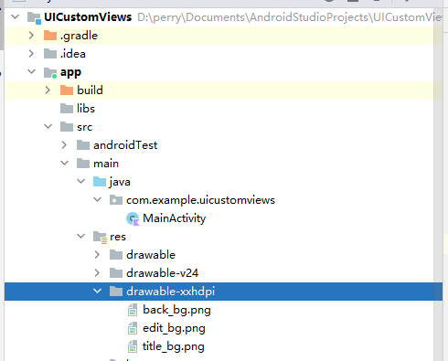Image resolution: width=448 pixels, height=361 pixels.
Task: Collapse the UICustomViews project root
Action: [15, 16]
